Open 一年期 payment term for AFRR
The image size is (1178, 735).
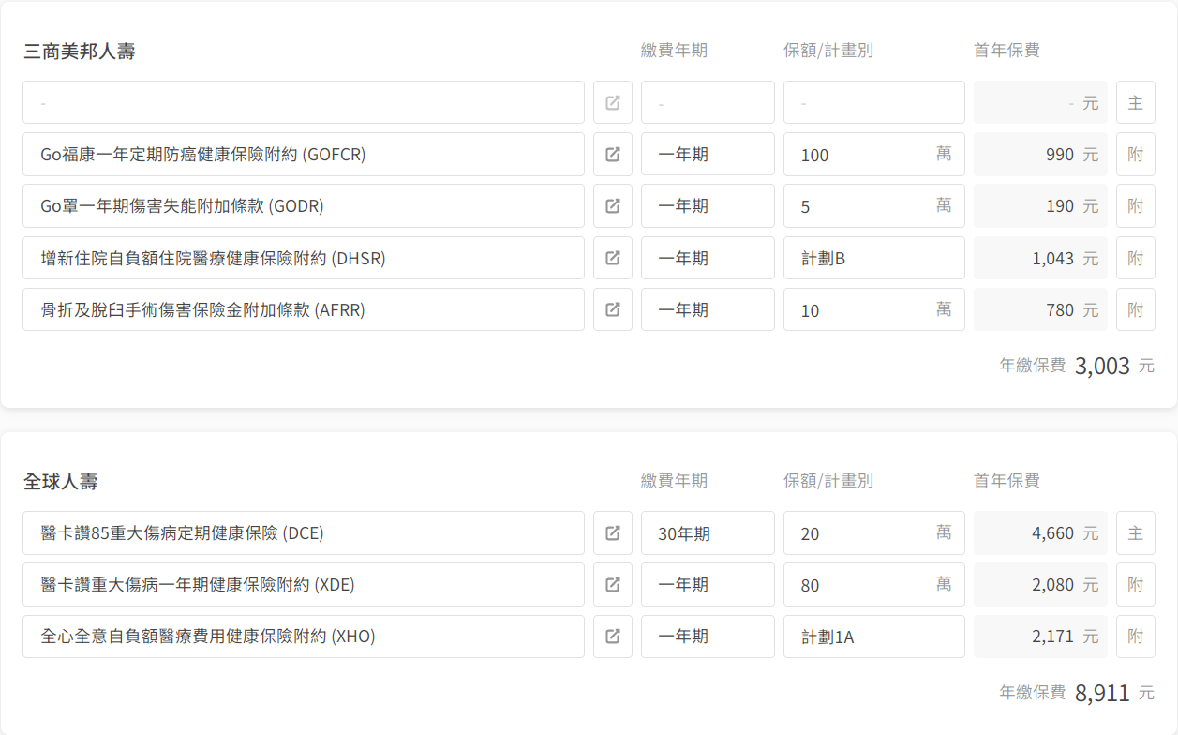point(708,309)
